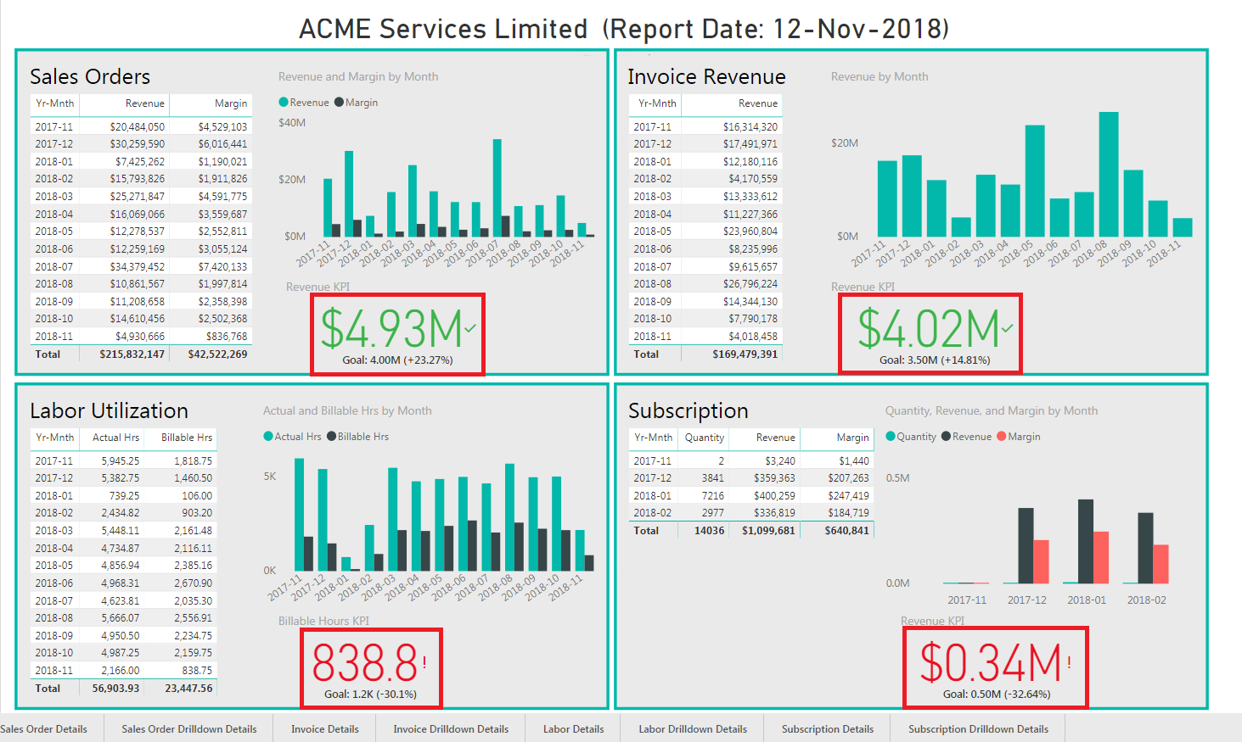The width and height of the screenshot is (1242, 742).
Task: Click Invoice Revenue cell $4,018,458
Action: click(x=753, y=337)
